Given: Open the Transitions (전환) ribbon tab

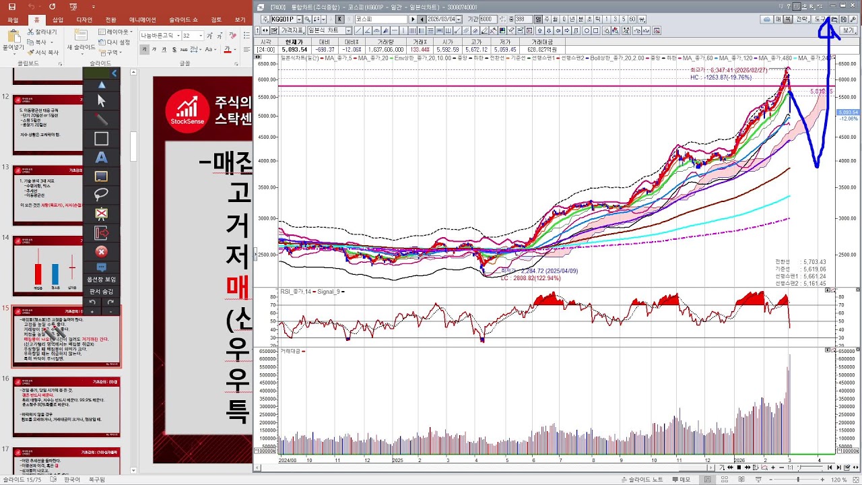Looking at the screenshot, I should (x=110, y=20).
